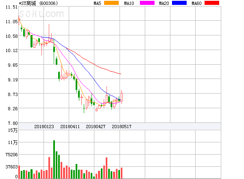Click the MA60 legend label

click(196, 3)
